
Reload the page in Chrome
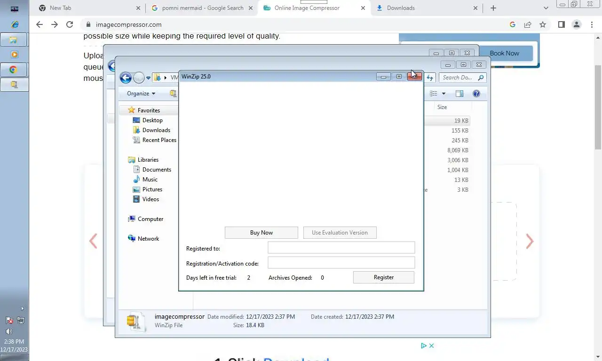click(x=70, y=24)
